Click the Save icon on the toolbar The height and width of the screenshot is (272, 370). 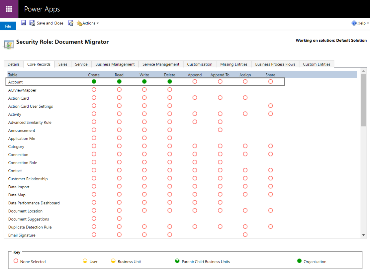tap(23, 23)
